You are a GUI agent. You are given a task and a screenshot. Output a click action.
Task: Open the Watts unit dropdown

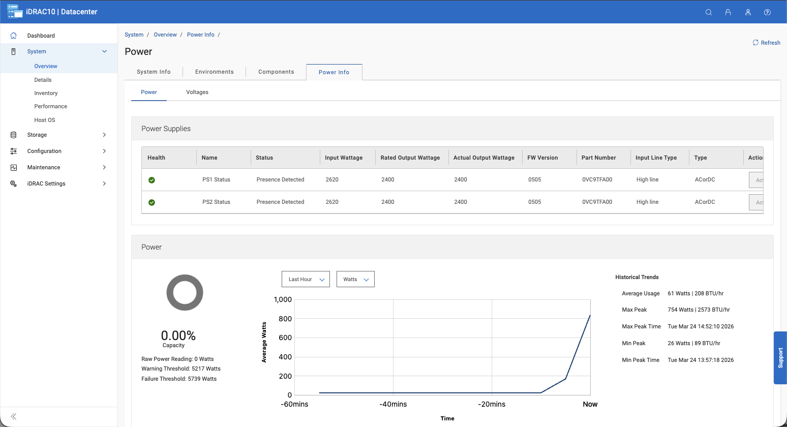tap(355, 279)
